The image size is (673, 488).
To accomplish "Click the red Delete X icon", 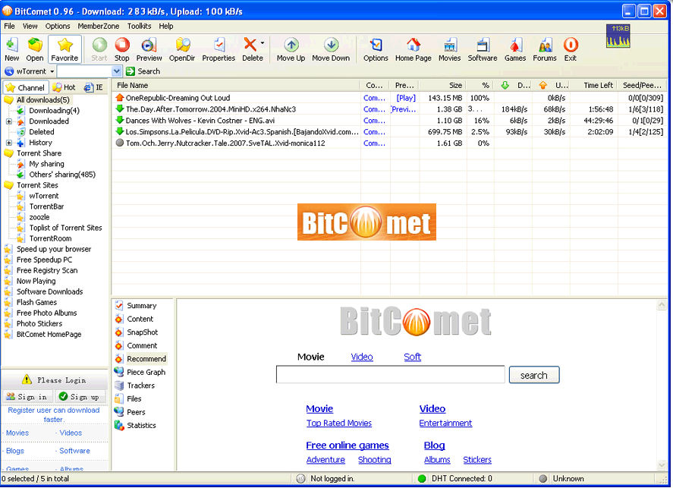I will pos(250,45).
